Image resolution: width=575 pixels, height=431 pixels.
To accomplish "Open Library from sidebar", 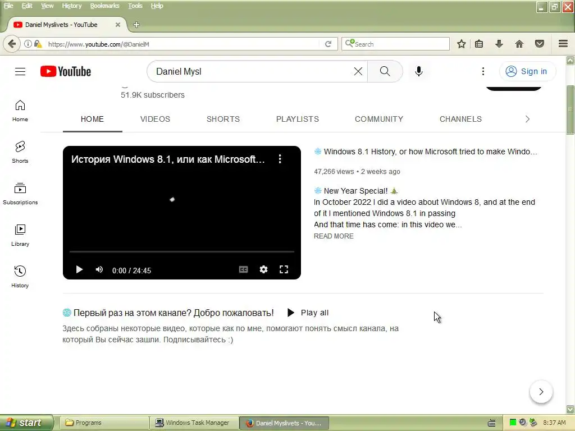I will 20,235.
